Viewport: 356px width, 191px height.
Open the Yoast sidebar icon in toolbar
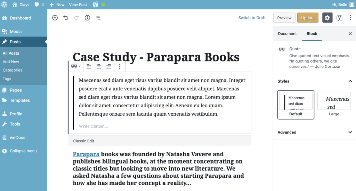point(339,18)
